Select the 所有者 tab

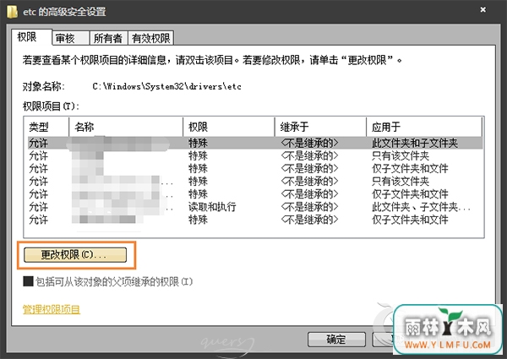coord(109,38)
